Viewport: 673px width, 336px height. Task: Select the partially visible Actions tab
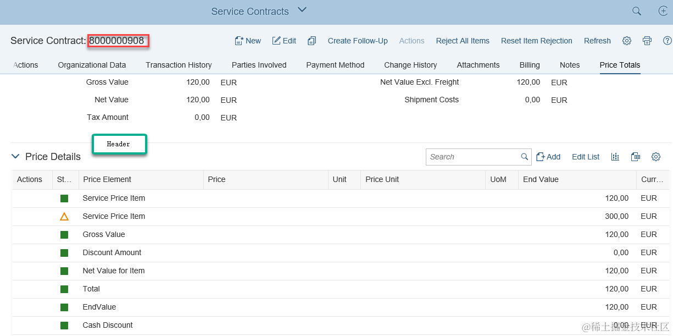(x=25, y=65)
